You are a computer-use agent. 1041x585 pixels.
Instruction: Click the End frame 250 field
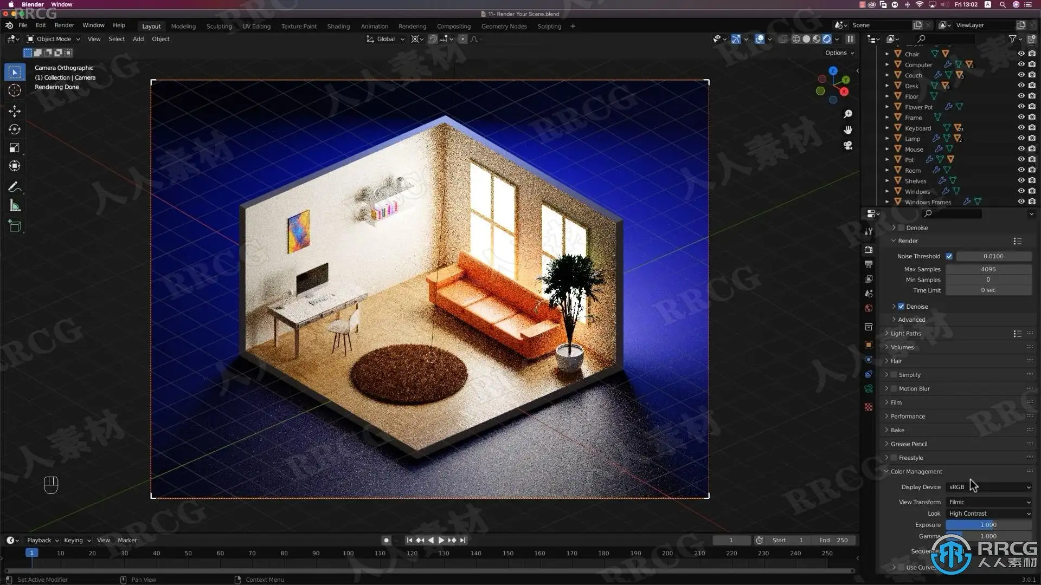pos(834,540)
